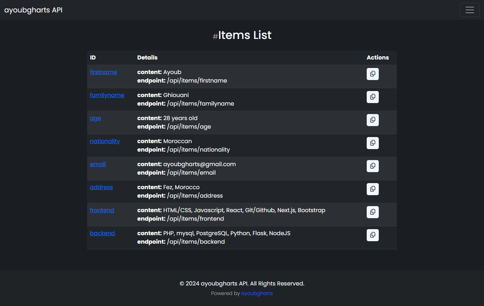Toggle the navbar hamburger menu
This screenshot has height=306, width=484.
(x=469, y=10)
